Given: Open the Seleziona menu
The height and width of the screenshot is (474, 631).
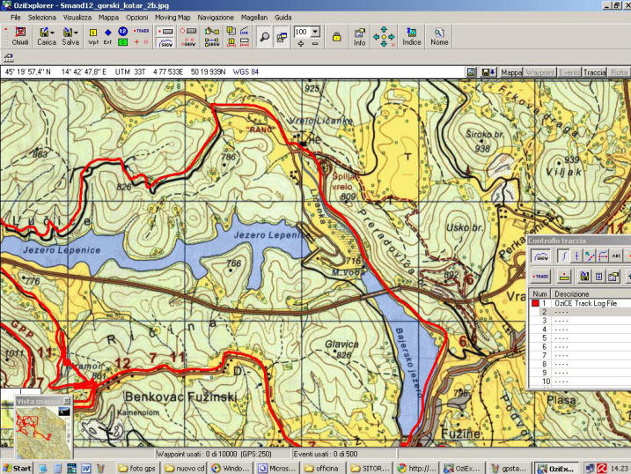Looking at the screenshot, I should coord(42,18).
